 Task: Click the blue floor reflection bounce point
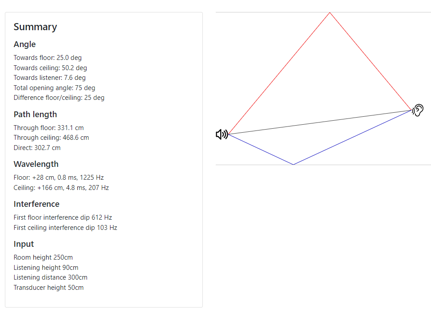[293, 164]
